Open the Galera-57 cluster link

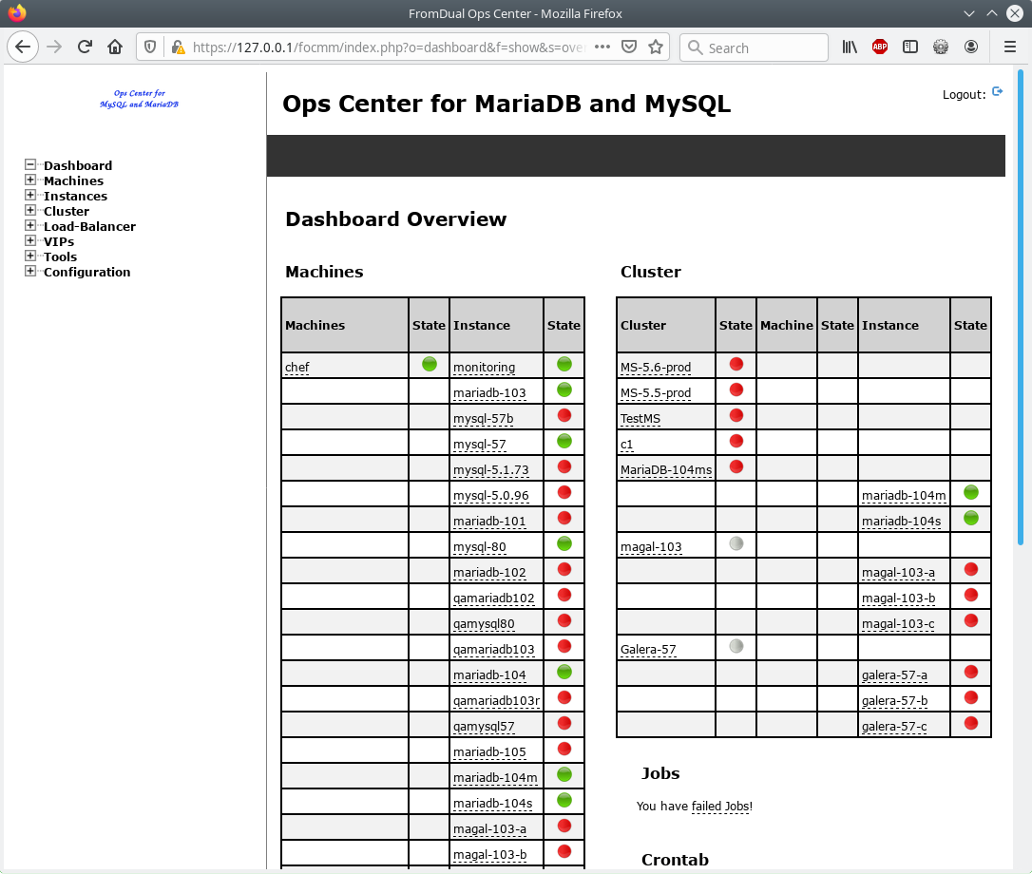coord(648,650)
